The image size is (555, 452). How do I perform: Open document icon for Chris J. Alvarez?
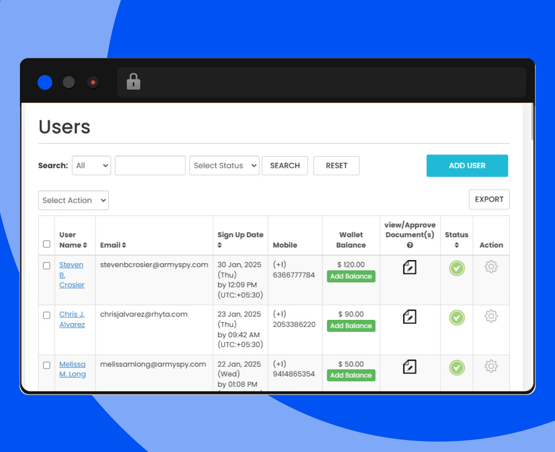click(x=410, y=317)
